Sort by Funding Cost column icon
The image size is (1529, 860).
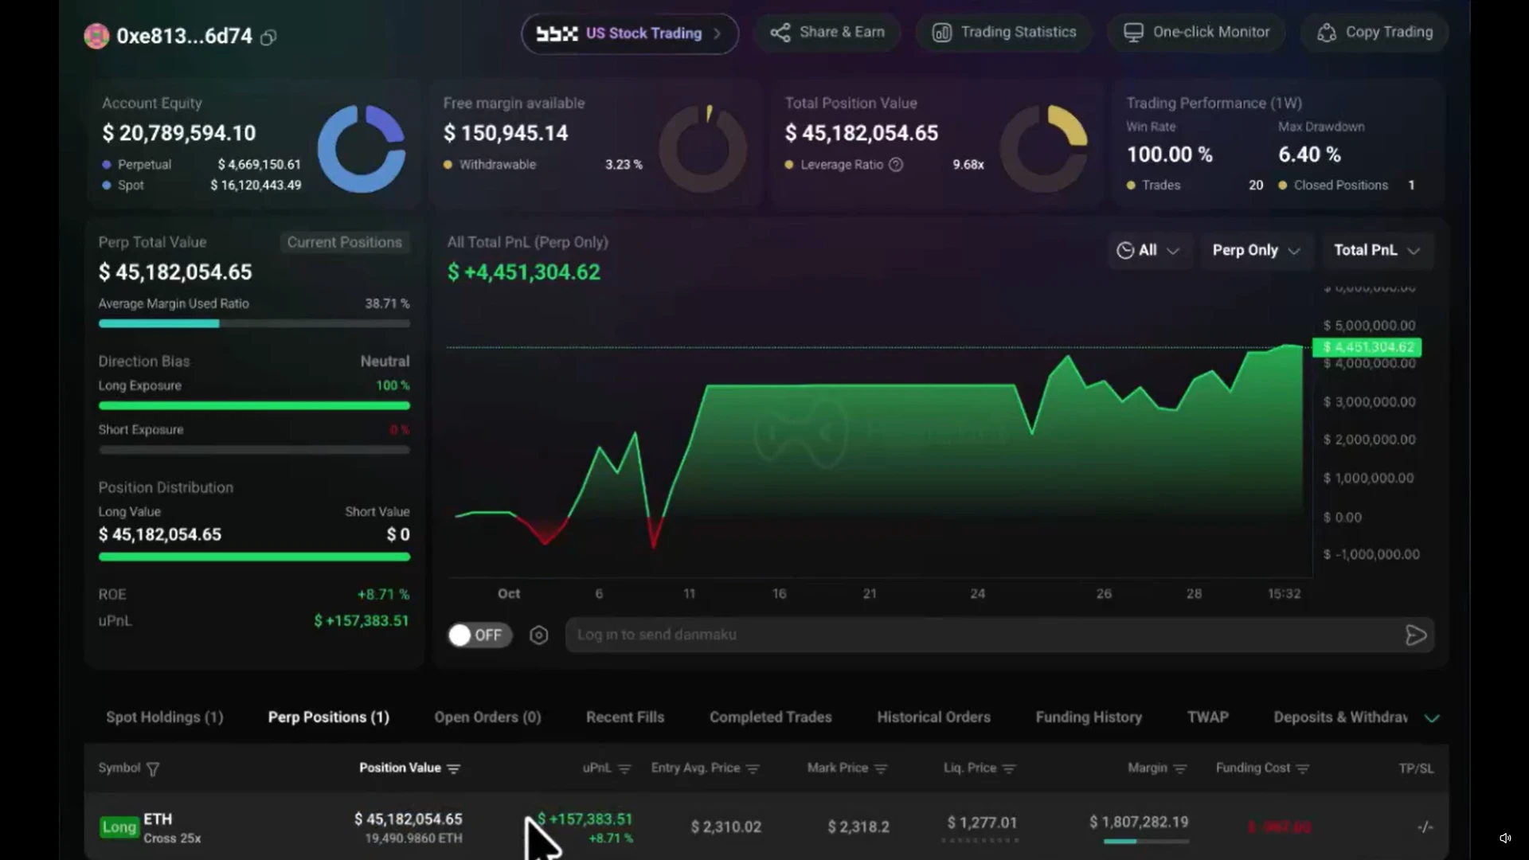(x=1303, y=769)
